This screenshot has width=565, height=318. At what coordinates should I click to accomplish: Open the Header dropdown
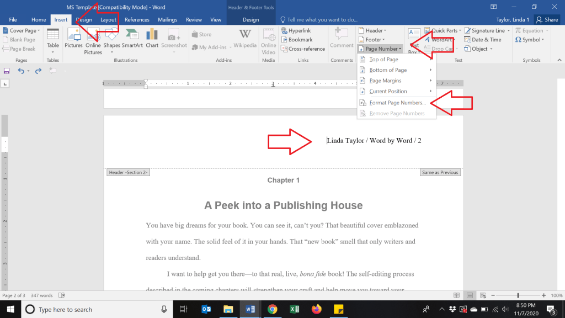coord(372,31)
